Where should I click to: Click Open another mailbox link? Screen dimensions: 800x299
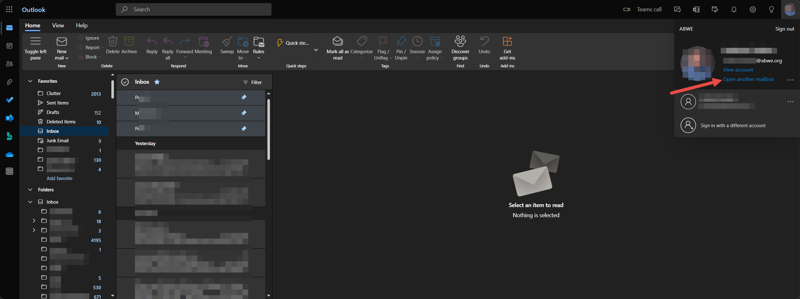coord(748,79)
